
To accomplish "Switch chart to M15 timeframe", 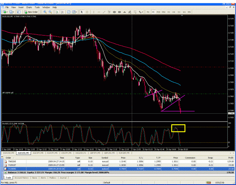I will click(x=158, y=12).
